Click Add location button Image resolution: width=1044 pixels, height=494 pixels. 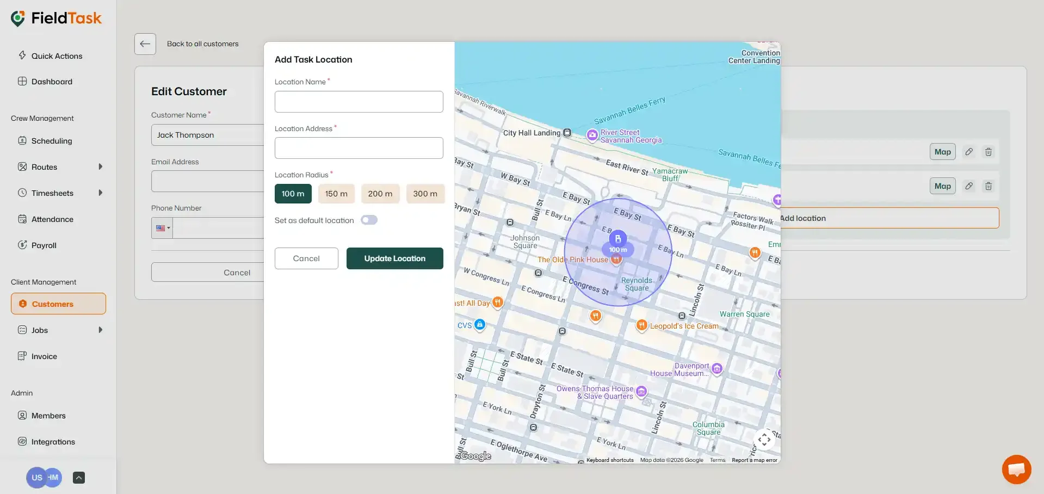point(890,218)
